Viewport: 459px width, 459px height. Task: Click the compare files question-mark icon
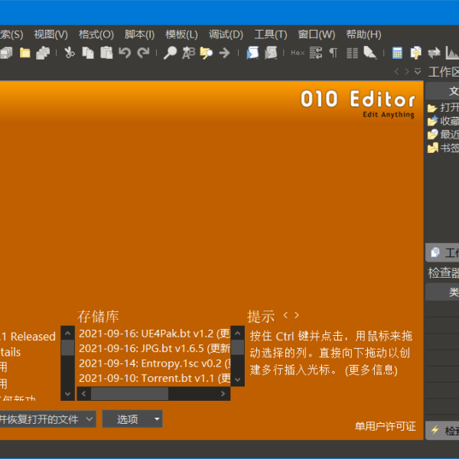click(416, 53)
